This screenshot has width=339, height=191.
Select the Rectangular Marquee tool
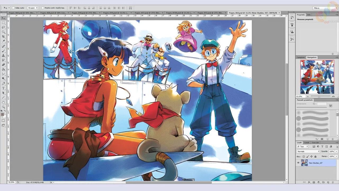[3, 23]
